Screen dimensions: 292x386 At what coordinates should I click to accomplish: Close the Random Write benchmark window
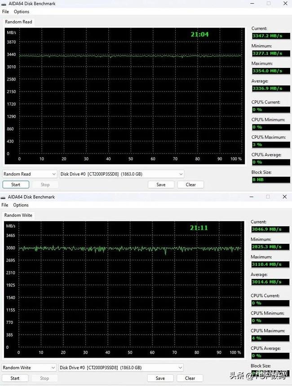pos(284,197)
